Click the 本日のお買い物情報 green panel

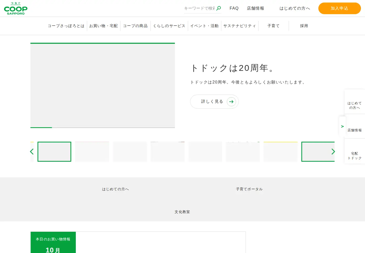tap(53, 242)
